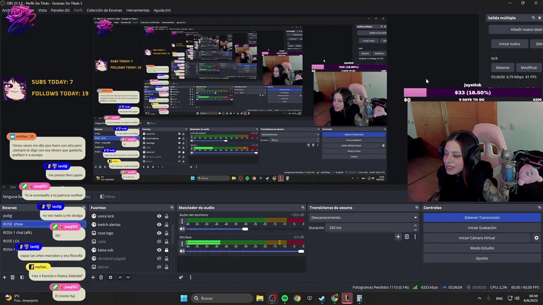Add a transition with the plus icon
543x305 pixels.
398,237
